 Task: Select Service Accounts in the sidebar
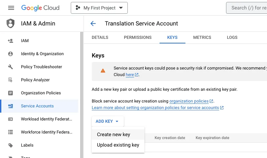tap(40, 106)
